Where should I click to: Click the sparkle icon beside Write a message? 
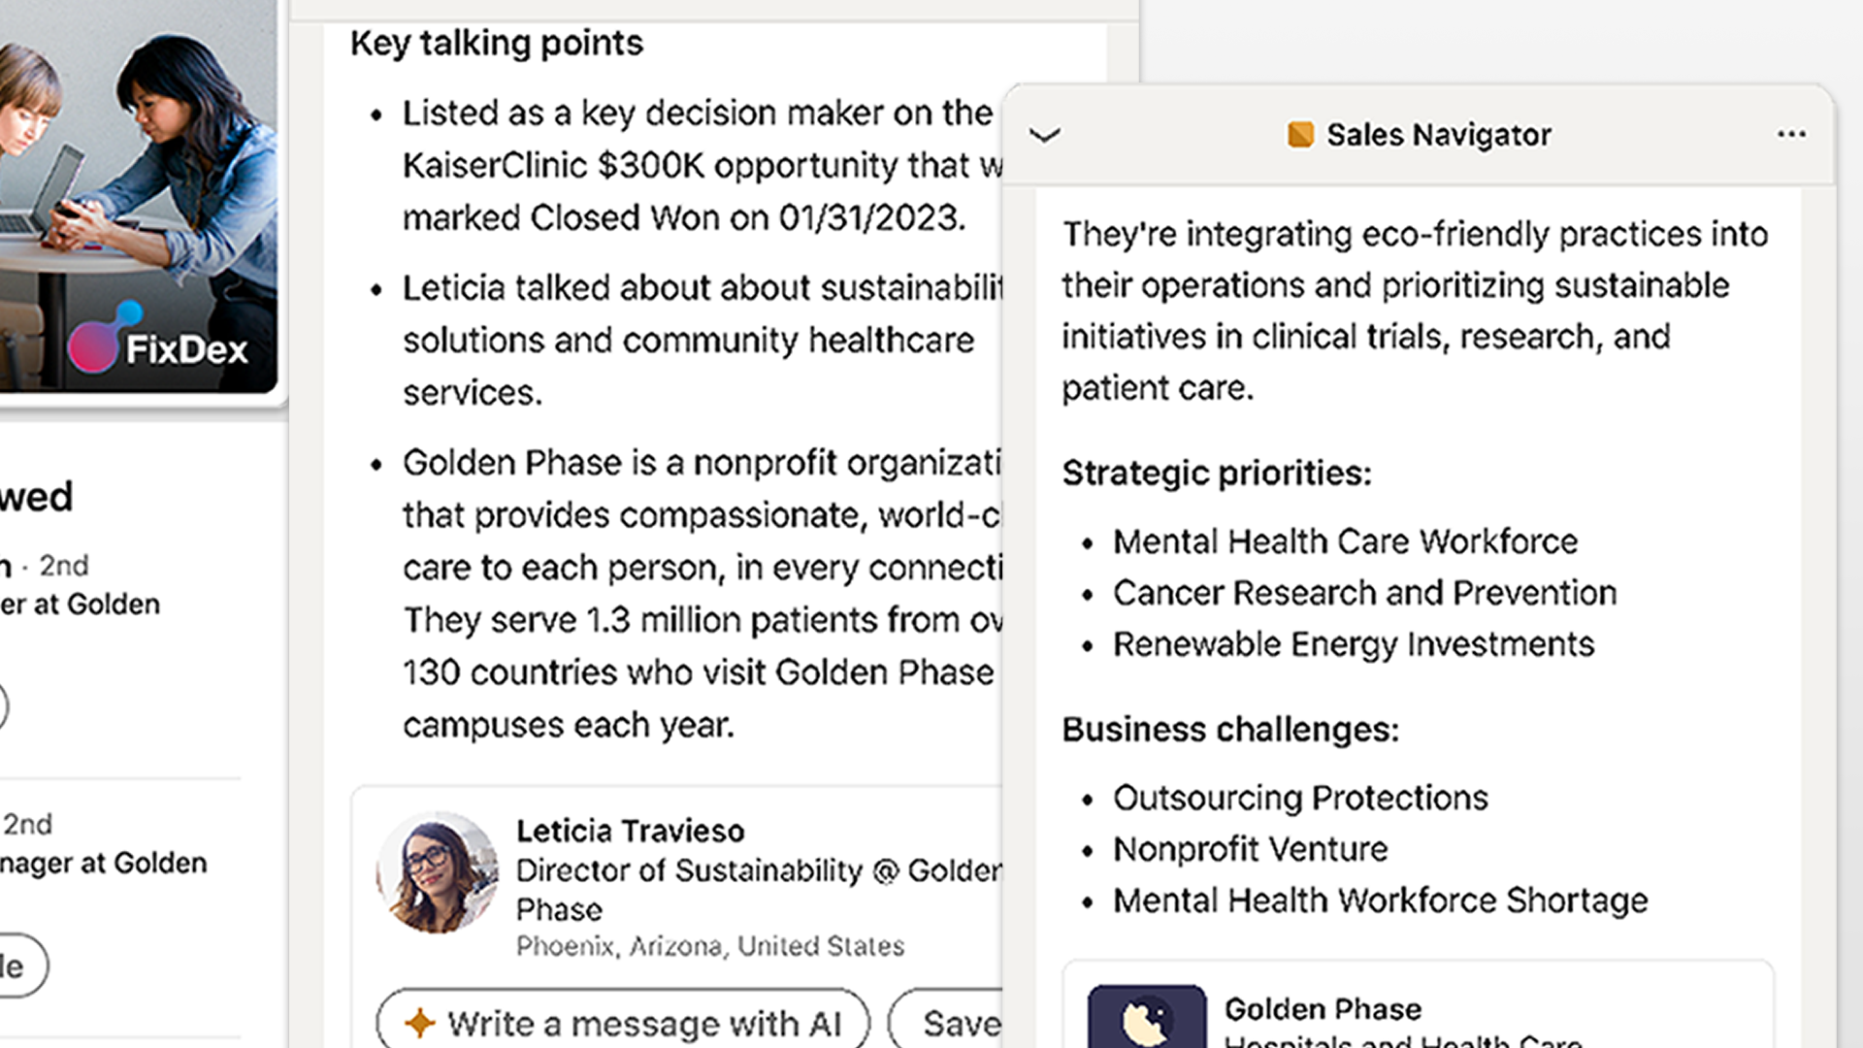coord(419,1023)
